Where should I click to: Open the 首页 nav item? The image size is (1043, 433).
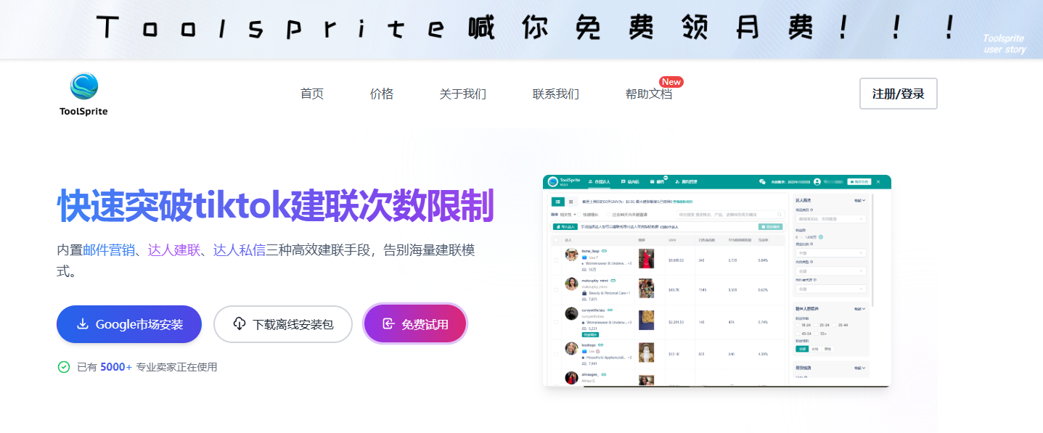pos(312,94)
